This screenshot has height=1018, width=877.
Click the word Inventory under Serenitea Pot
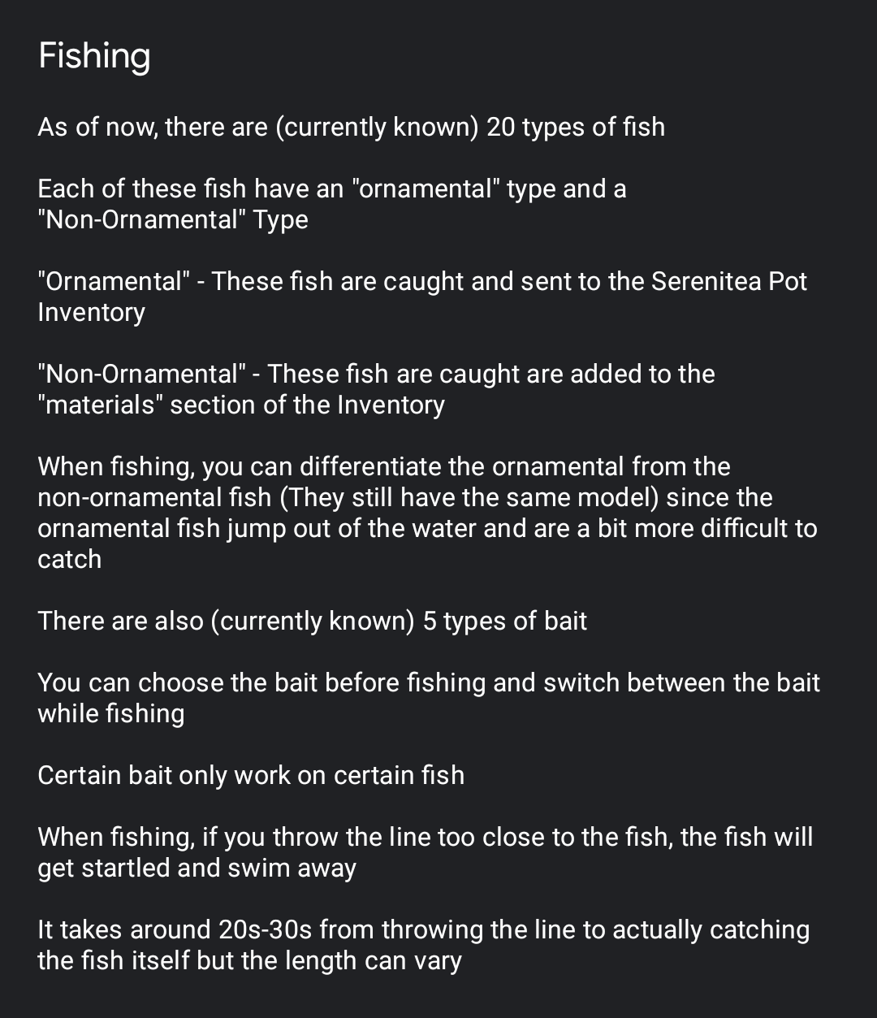tap(91, 312)
